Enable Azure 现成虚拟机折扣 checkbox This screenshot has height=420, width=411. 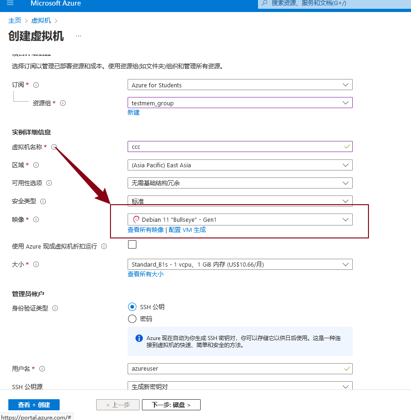point(132,245)
